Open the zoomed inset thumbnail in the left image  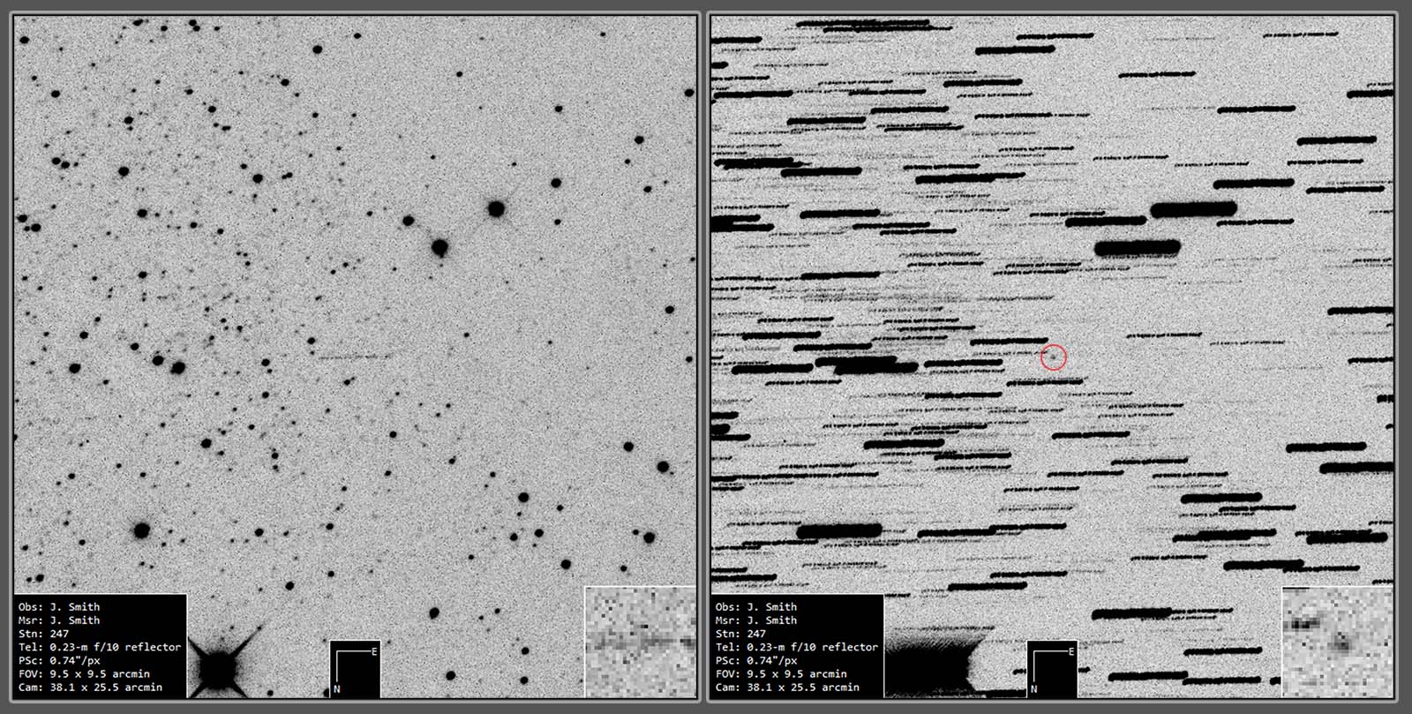tap(640, 642)
